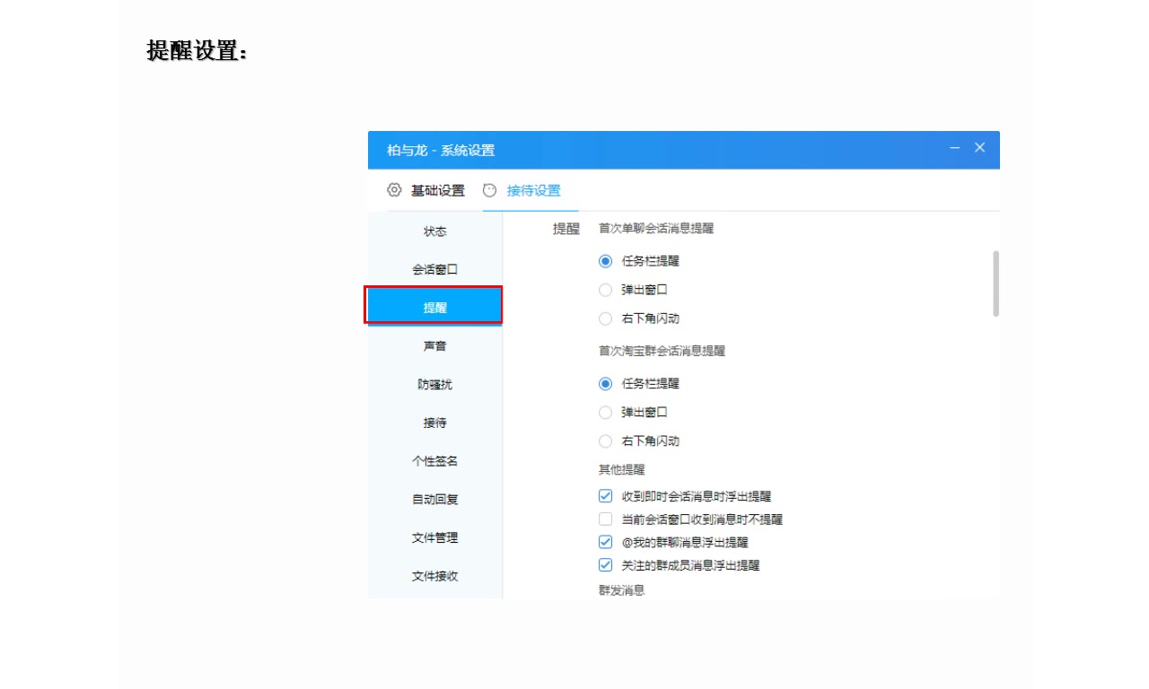1149x689 pixels.
Task: Click the settings panel vertical scrollbar
Action: pos(996,283)
